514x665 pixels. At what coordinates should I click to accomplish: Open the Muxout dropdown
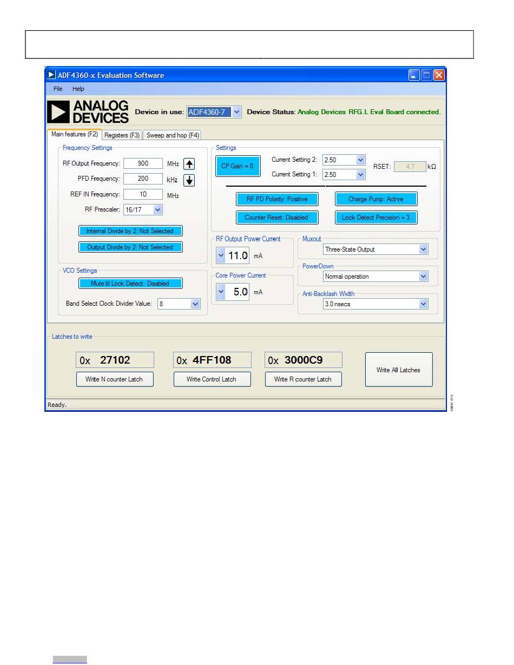[424, 249]
